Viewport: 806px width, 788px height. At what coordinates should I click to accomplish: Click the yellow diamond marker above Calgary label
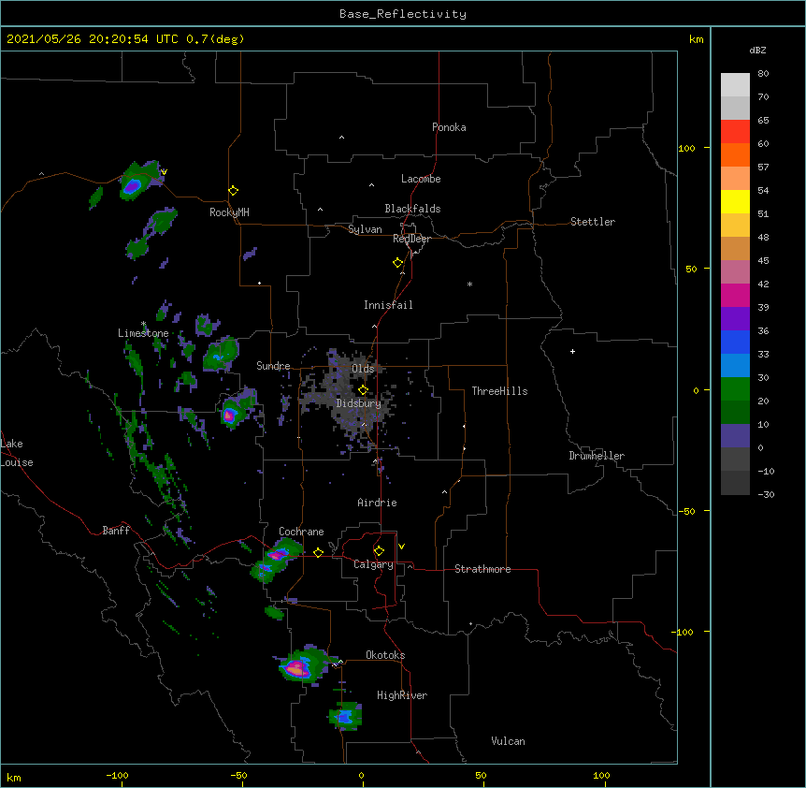tap(379, 551)
